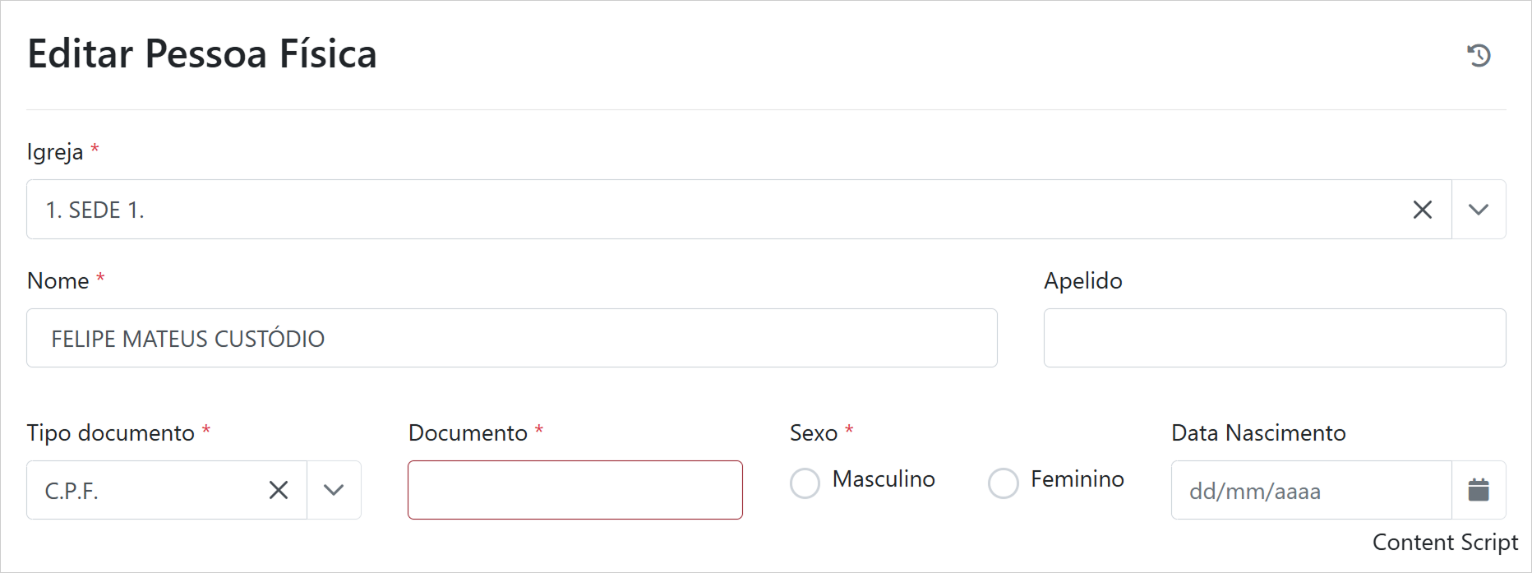This screenshot has width=1532, height=573.
Task: Focus the Nome field with FELIPE MATEUS CUSTÓDIO
Action: pyautogui.click(x=511, y=338)
